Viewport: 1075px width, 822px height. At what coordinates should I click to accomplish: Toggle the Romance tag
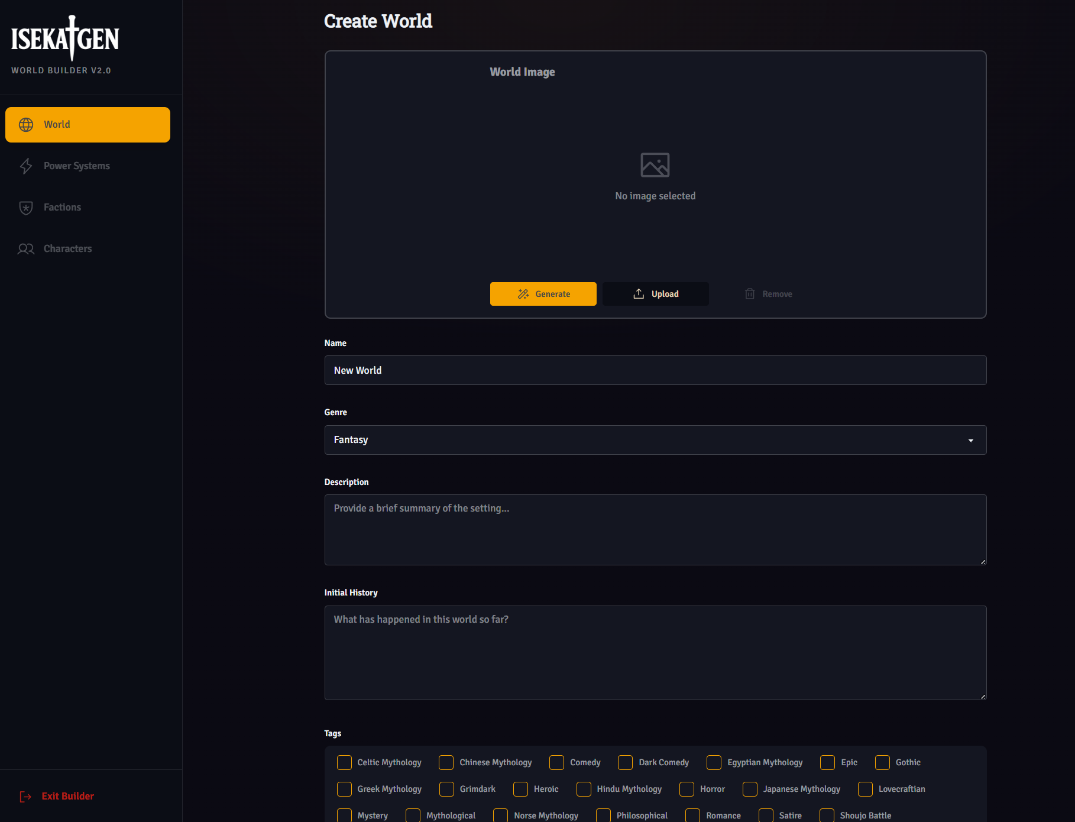coord(692,815)
